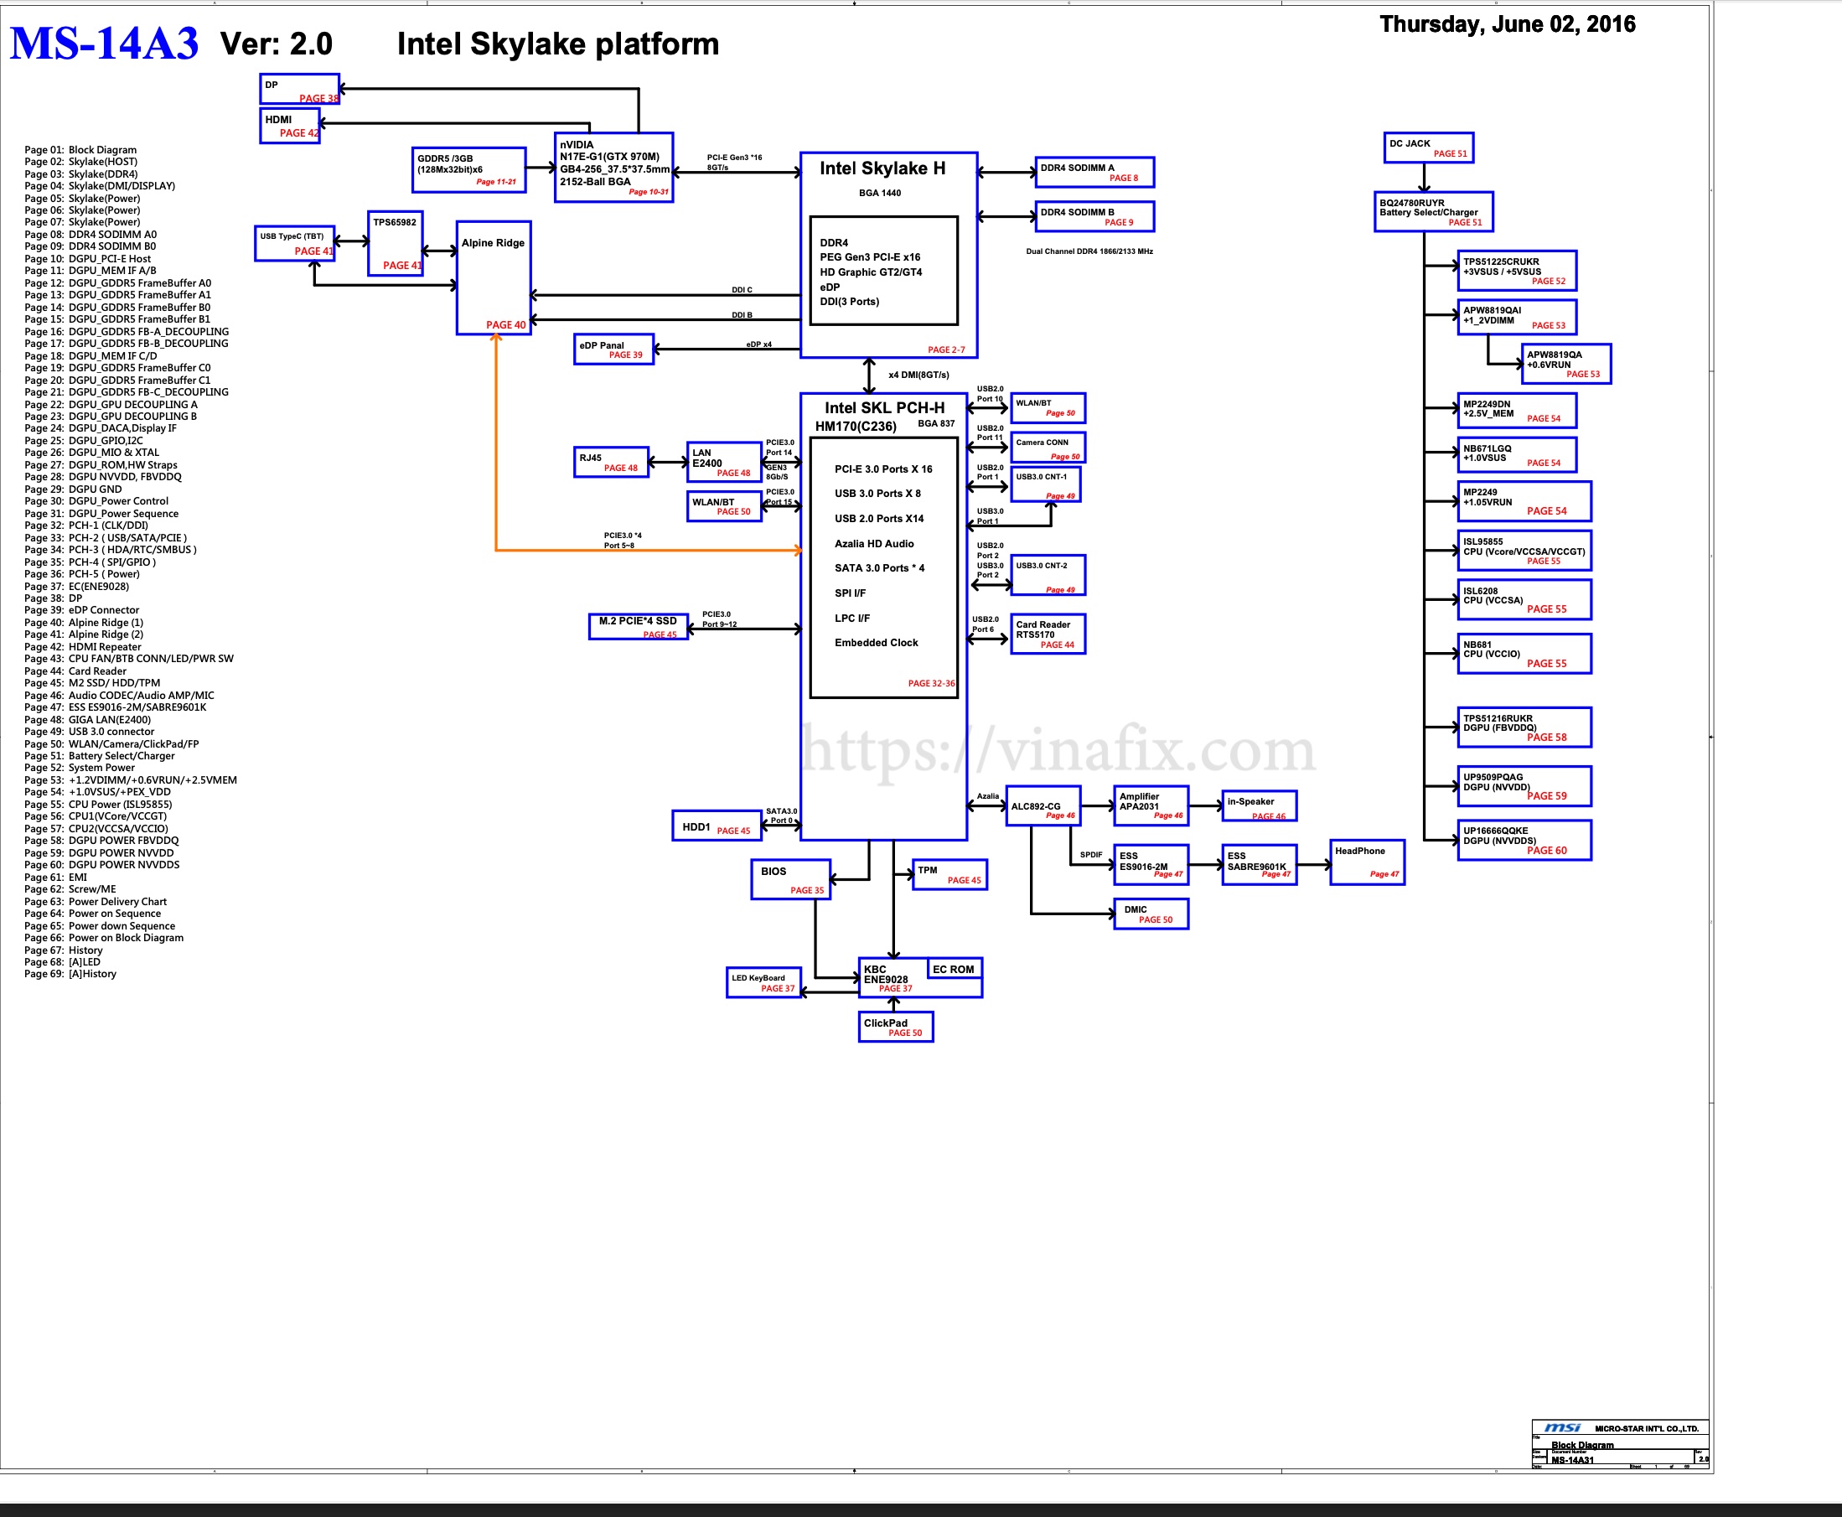Click the DC JACK PAGE 51 block
Viewport: 1842px width, 1517px height.
(1430, 148)
